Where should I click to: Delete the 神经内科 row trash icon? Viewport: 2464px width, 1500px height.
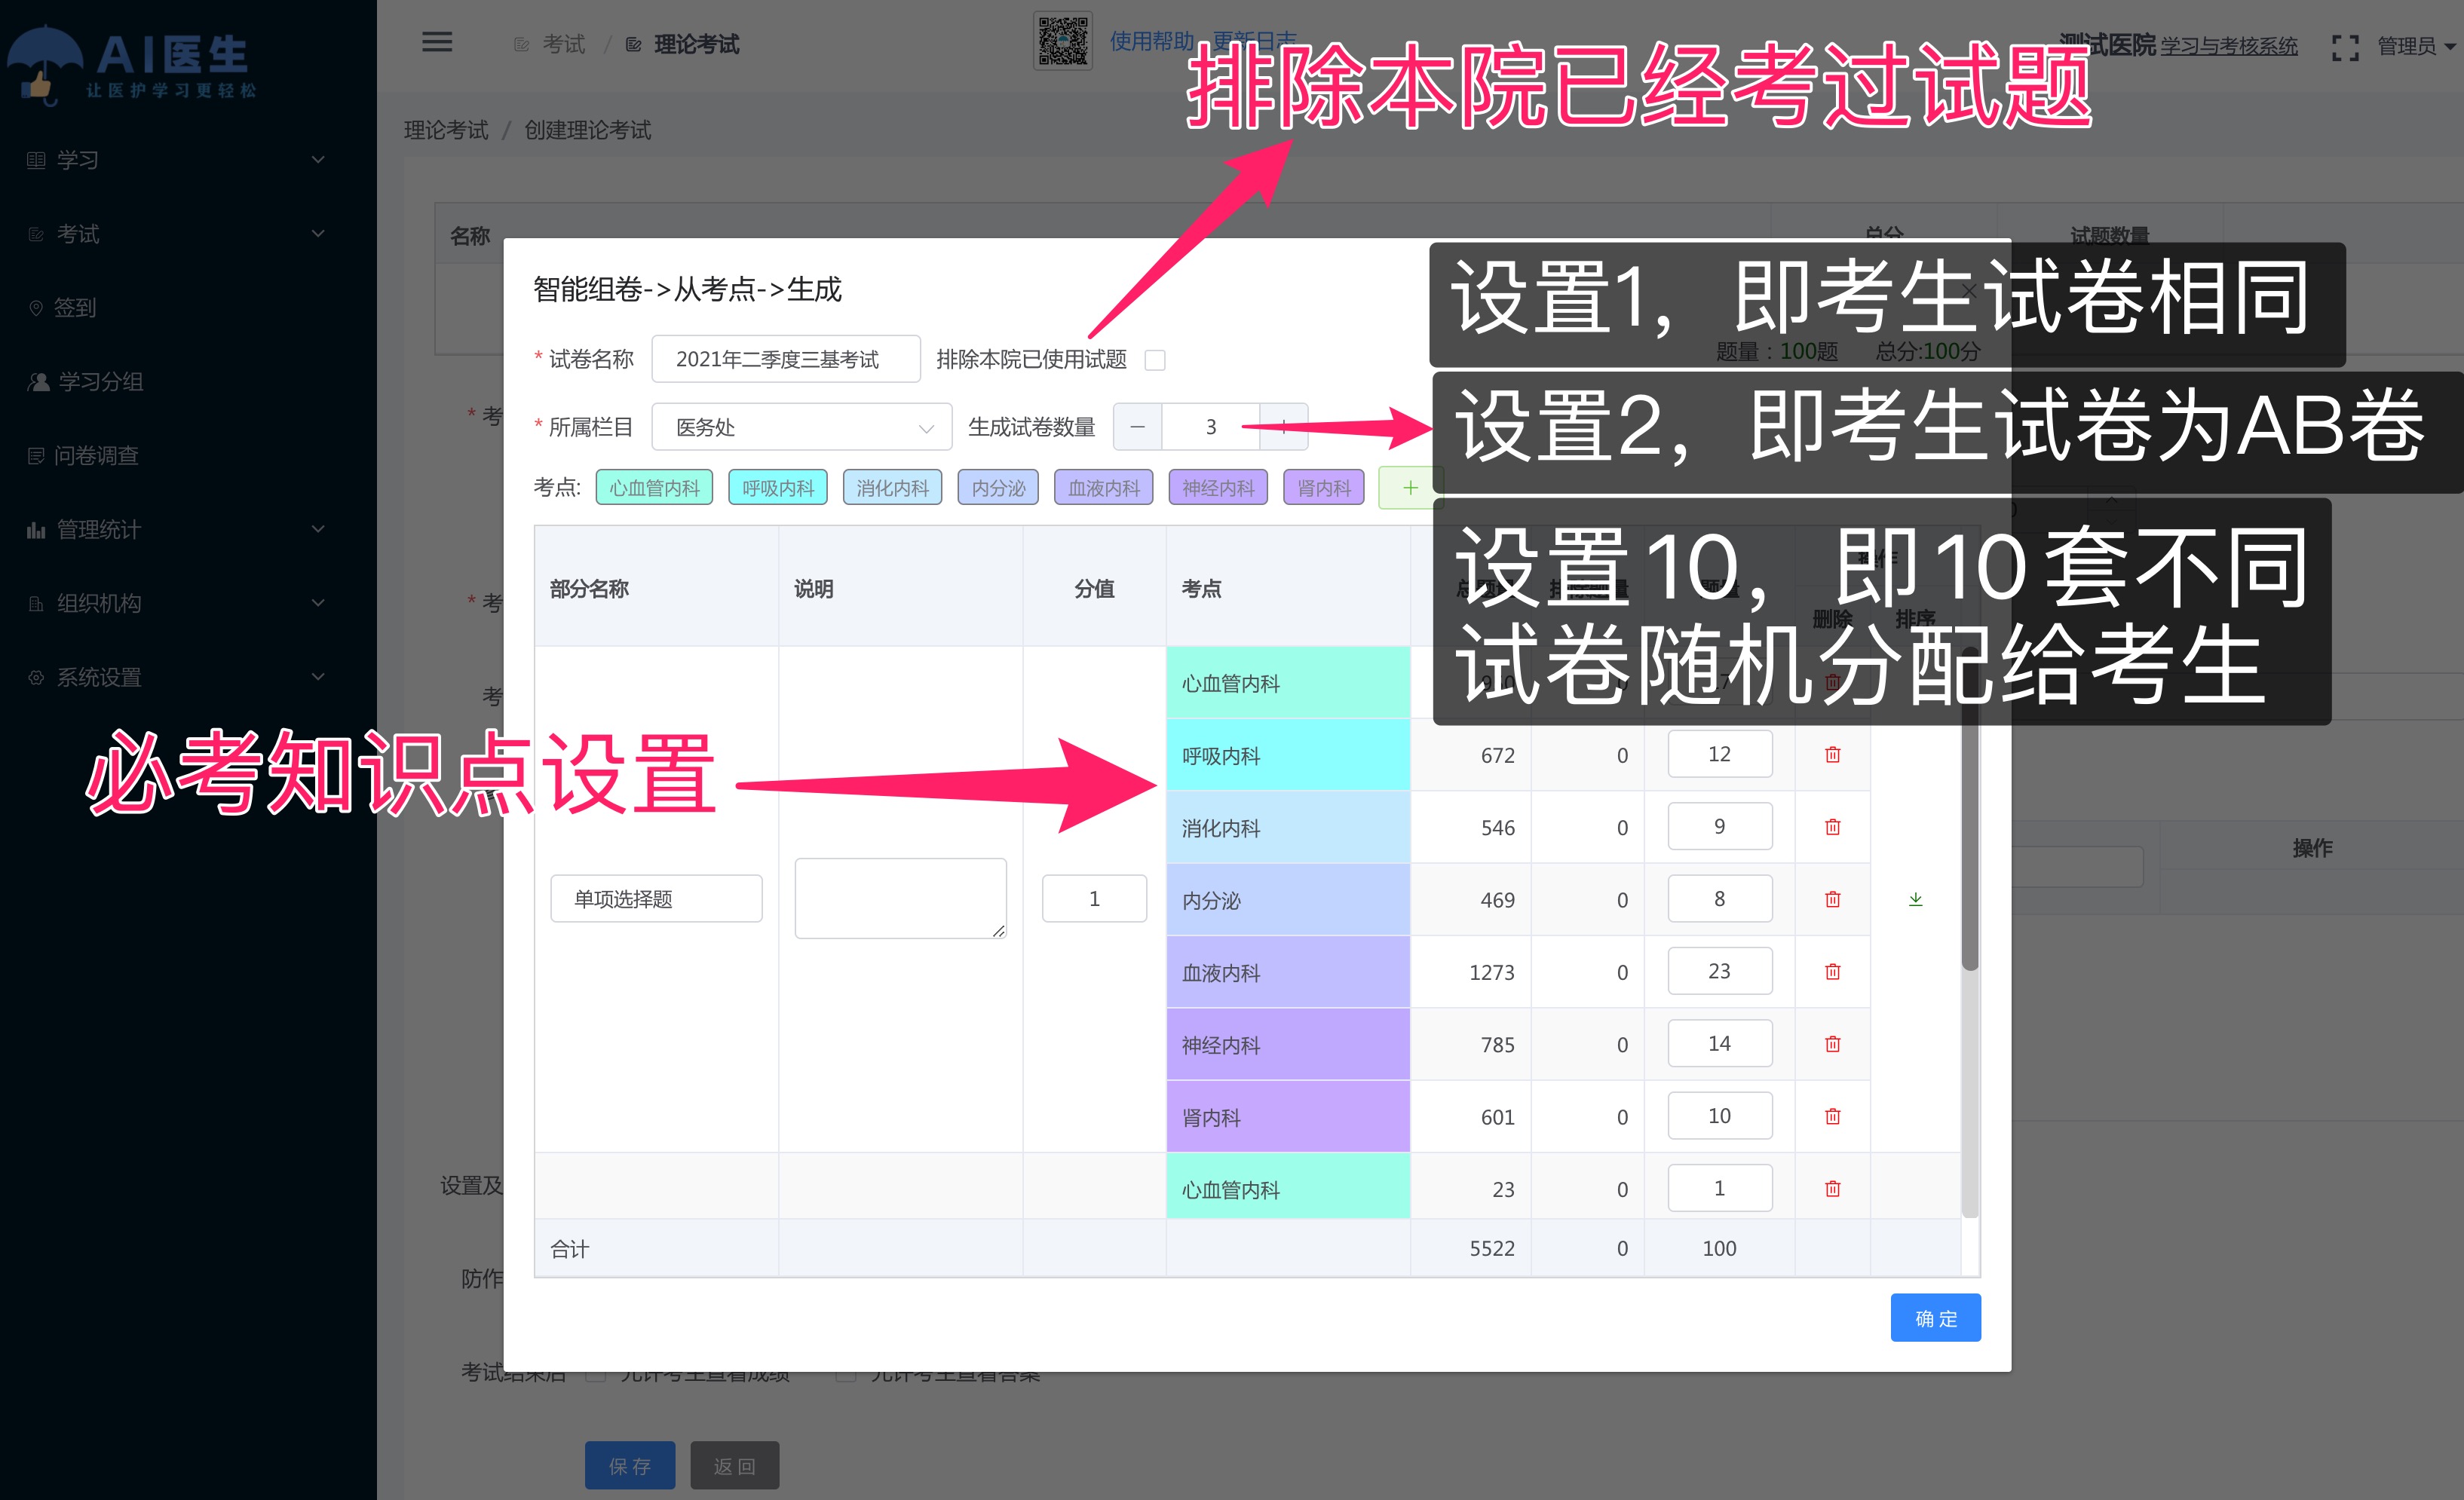pos(1832,1044)
